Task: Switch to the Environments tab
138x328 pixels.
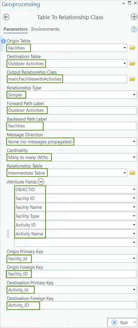Action: tap(45, 29)
